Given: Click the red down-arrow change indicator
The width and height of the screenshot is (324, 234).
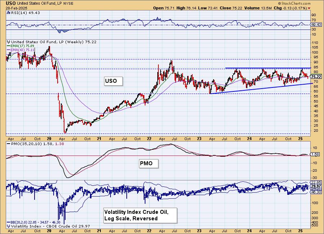Looking at the screenshot, I should 309,8.
